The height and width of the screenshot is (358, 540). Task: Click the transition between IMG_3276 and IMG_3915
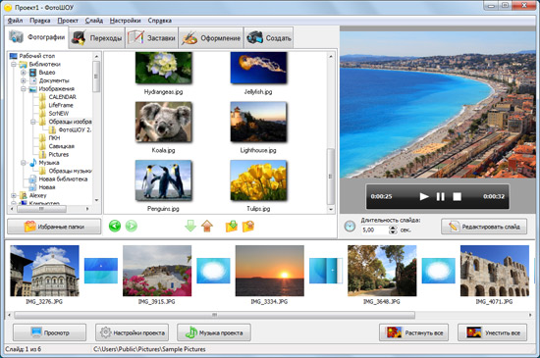pyautogui.click(x=101, y=271)
